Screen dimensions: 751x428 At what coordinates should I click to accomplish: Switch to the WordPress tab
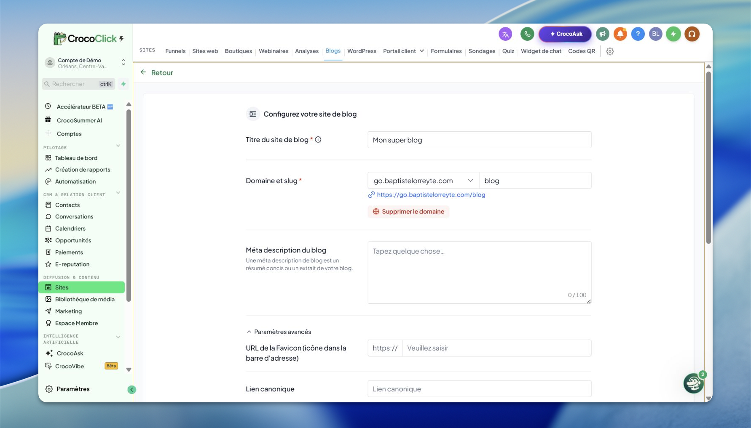click(362, 51)
